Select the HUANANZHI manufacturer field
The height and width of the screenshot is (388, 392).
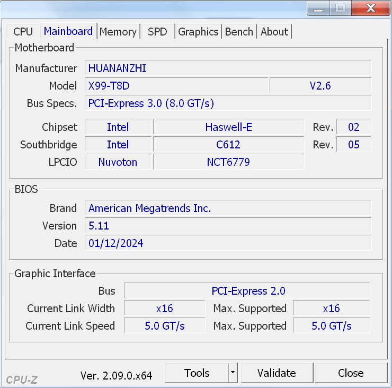click(x=228, y=68)
